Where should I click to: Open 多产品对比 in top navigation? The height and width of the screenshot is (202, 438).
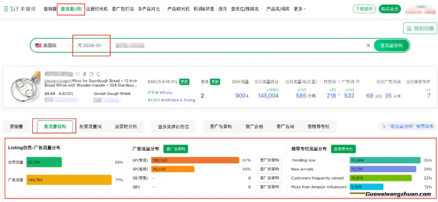click(149, 9)
